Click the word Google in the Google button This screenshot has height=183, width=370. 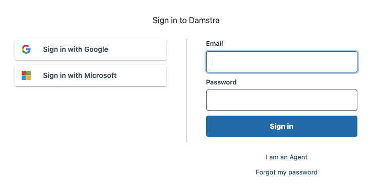pyautogui.click(x=96, y=49)
